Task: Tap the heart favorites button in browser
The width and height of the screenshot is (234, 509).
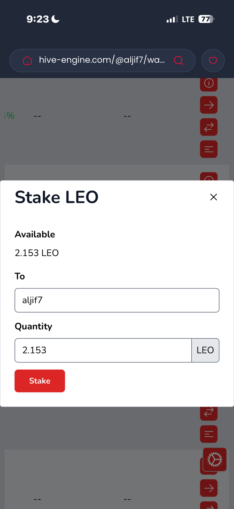Action: pyautogui.click(x=213, y=61)
